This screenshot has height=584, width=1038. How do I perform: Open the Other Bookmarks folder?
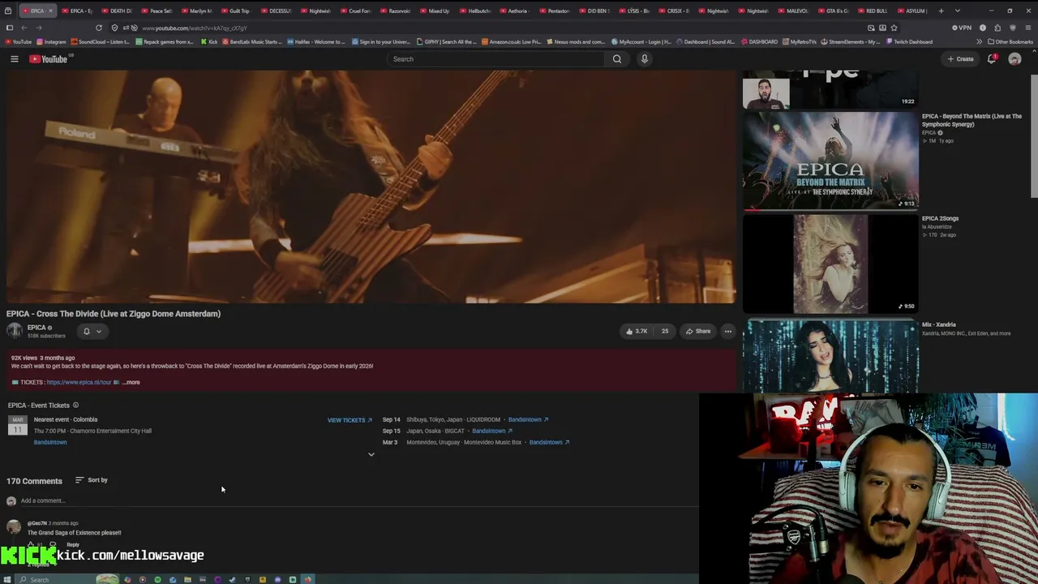(1010, 41)
